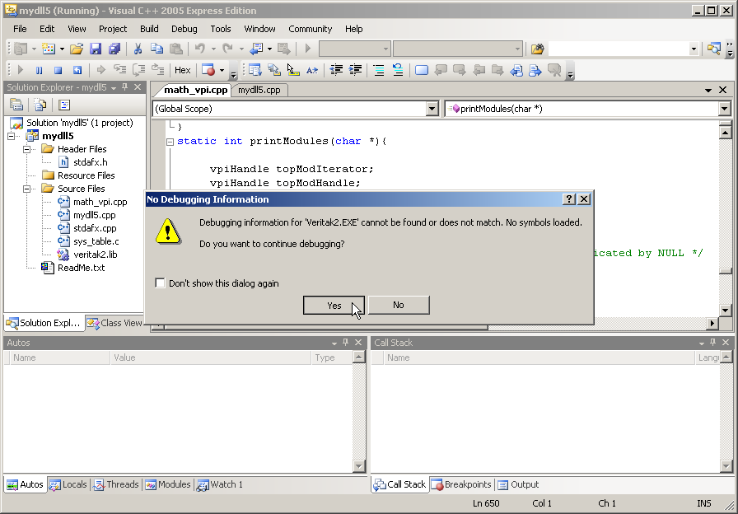Click the Find text input field
This screenshot has width=738, height=514.
(619, 49)
